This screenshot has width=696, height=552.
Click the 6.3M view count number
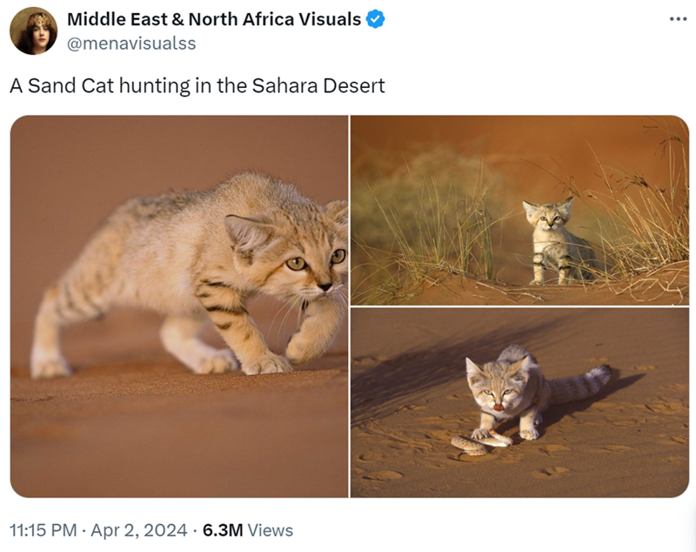pyautogui.click(x=221, y=530)
